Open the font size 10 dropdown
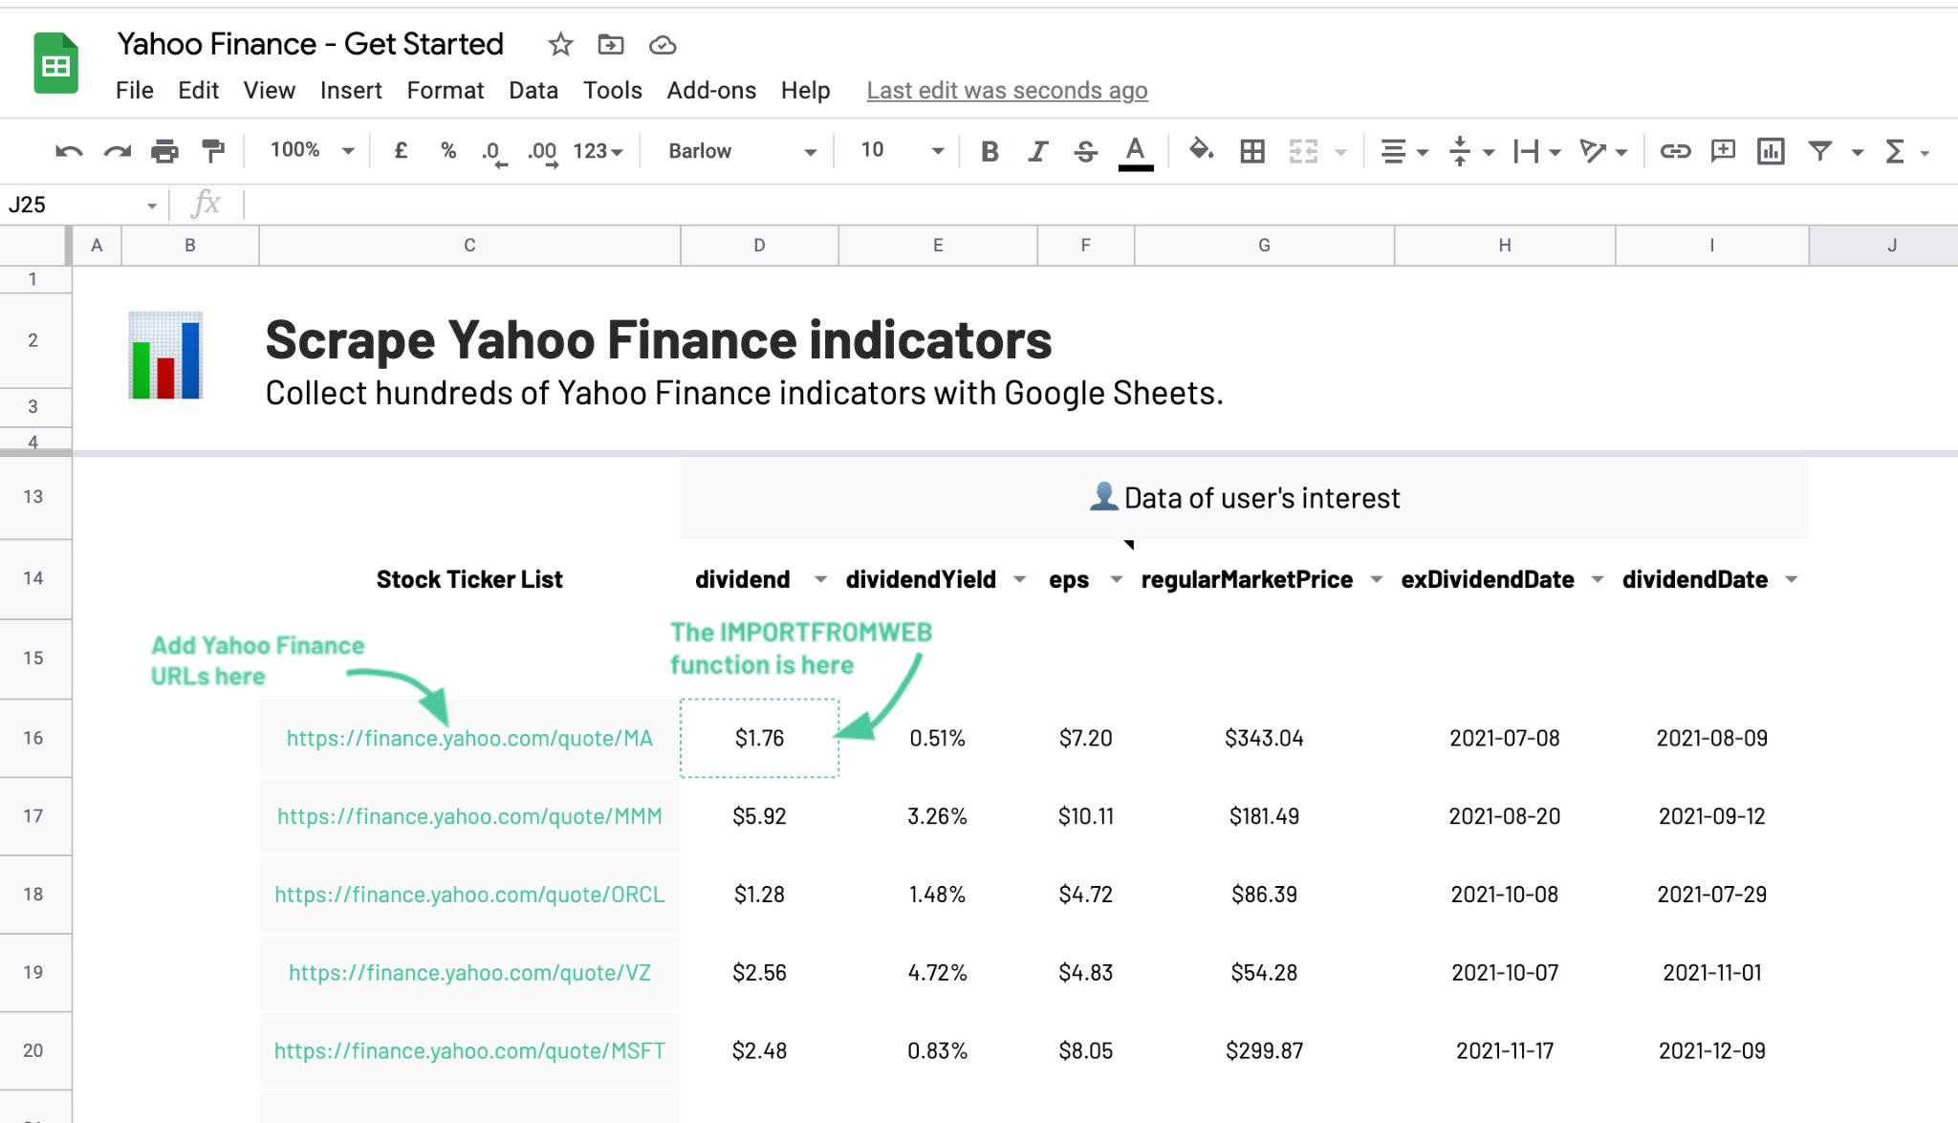The width and height of the screenshot is (1958, 1123). coord(903,150)
